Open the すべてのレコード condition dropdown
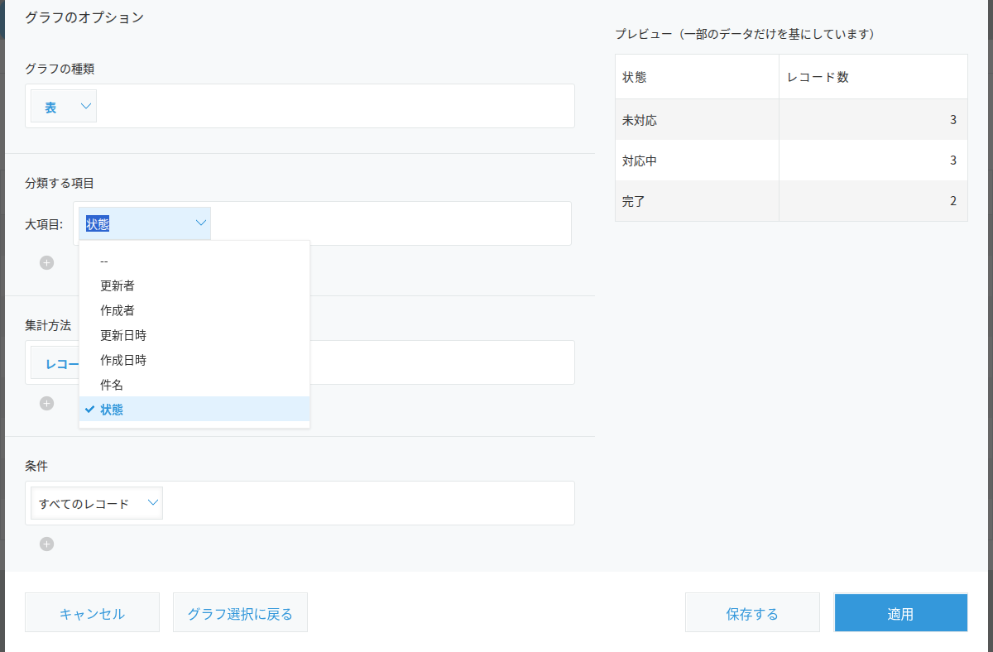993x652 pixels. click(x=97, y=503)
